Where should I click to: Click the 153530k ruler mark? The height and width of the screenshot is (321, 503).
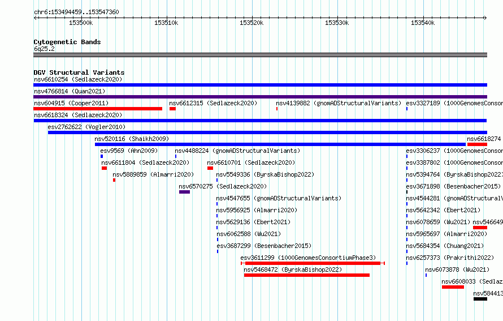(x=337, y=23)
